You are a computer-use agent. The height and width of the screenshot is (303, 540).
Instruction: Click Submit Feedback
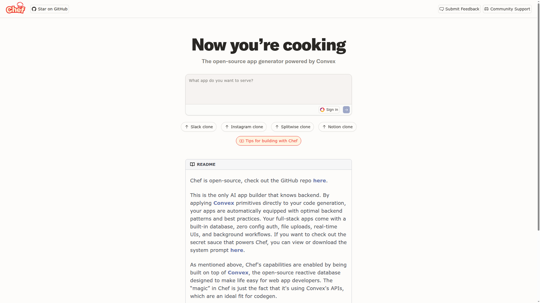[459, 9]
